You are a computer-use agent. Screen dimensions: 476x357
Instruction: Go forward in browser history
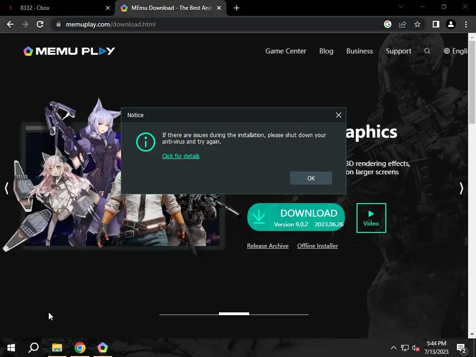[25, 24]
